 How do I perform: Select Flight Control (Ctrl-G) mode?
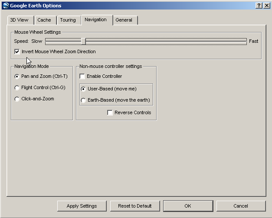(x=17, y=88)
